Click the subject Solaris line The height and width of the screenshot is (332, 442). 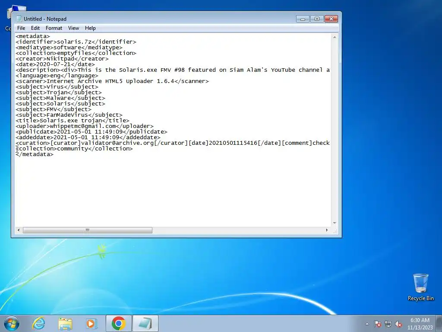(x=60, y=104)
